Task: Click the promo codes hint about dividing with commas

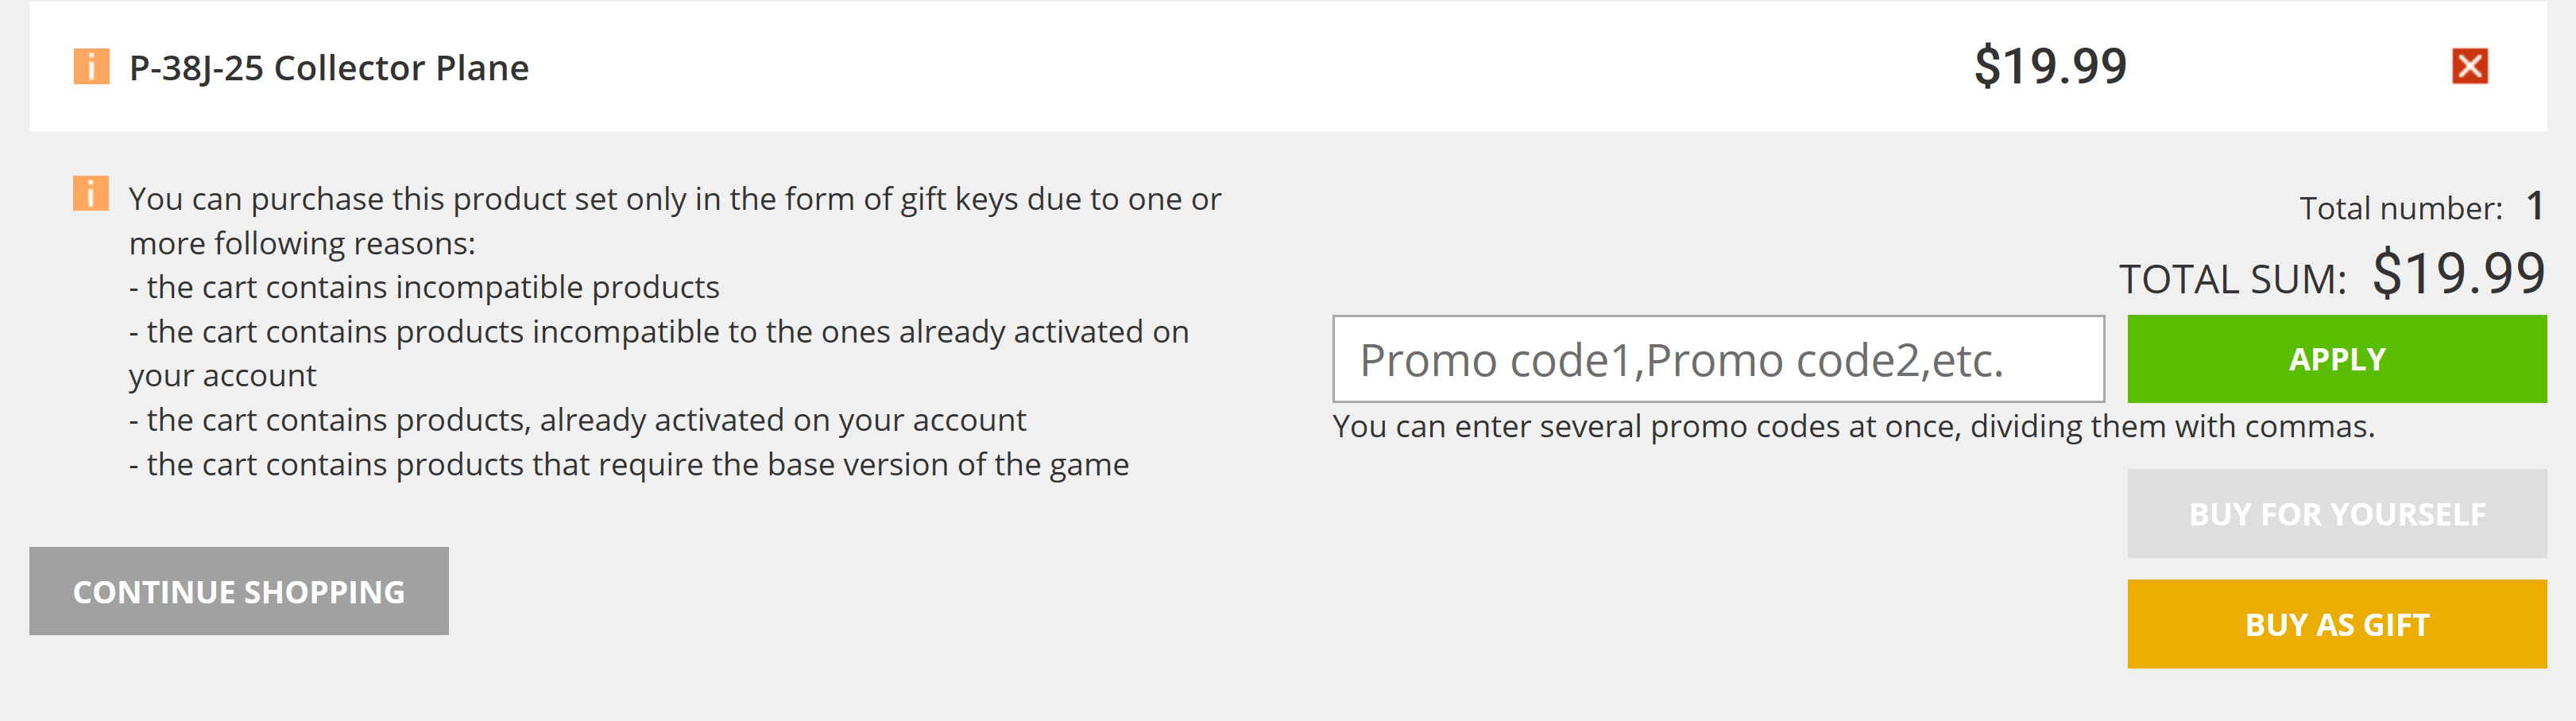Action: pos(1853,427)
